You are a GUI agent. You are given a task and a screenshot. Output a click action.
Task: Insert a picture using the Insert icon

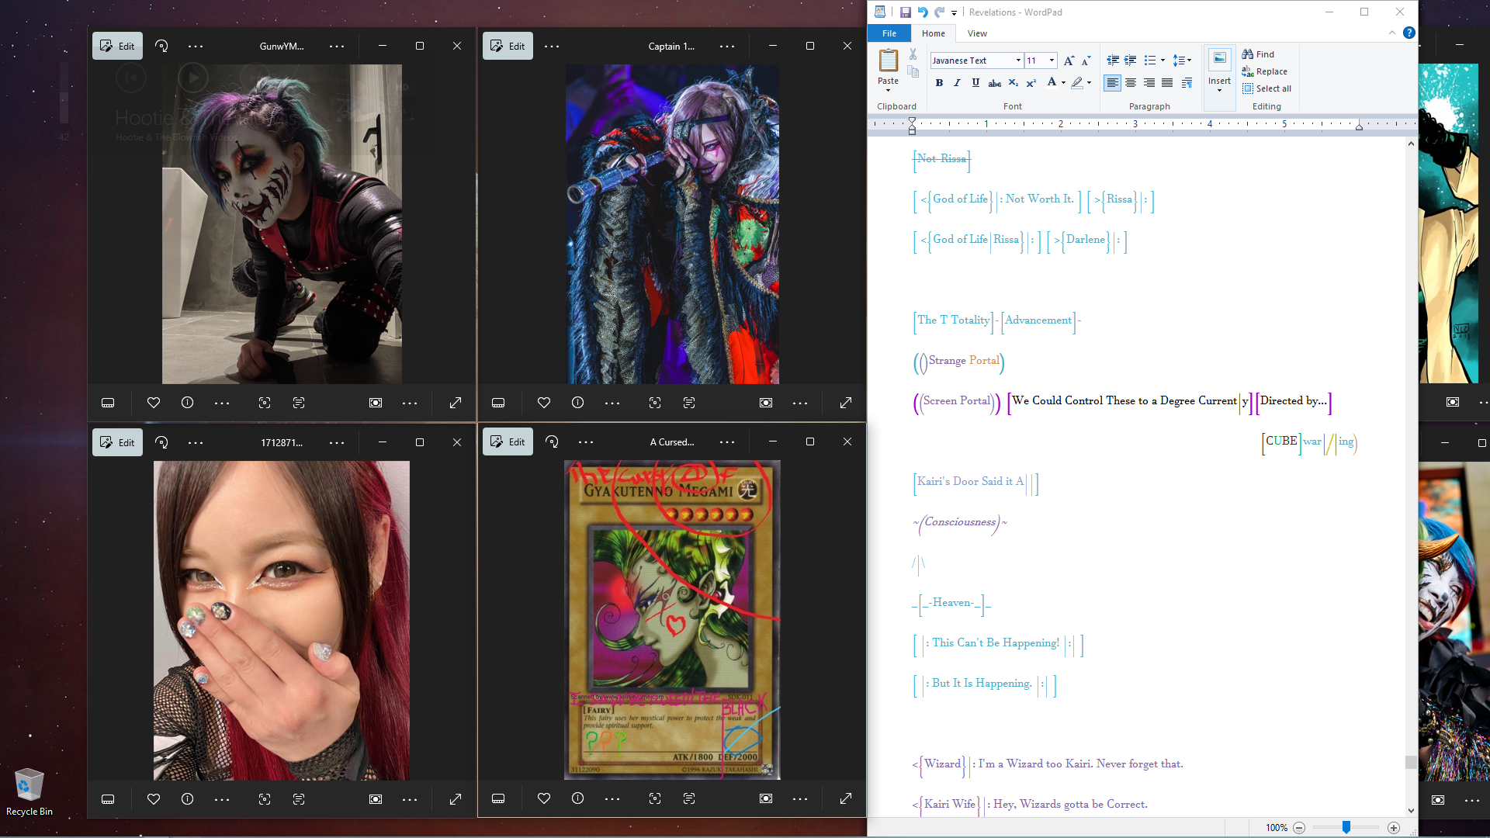1219,61
